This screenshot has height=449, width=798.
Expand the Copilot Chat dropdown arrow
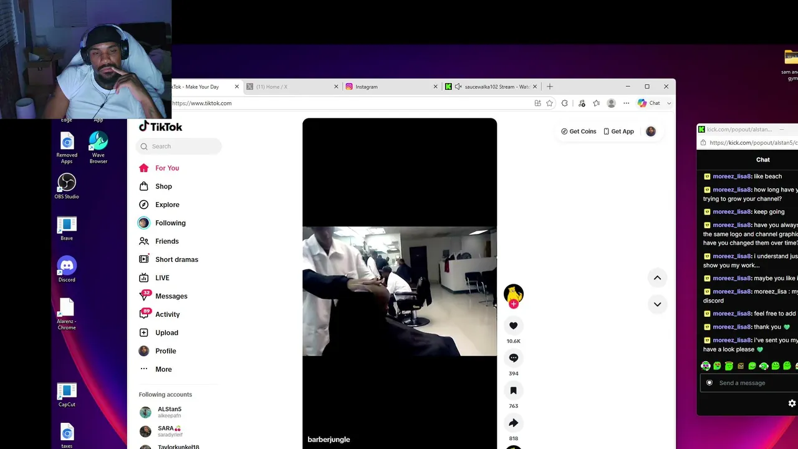coord(669,103)
